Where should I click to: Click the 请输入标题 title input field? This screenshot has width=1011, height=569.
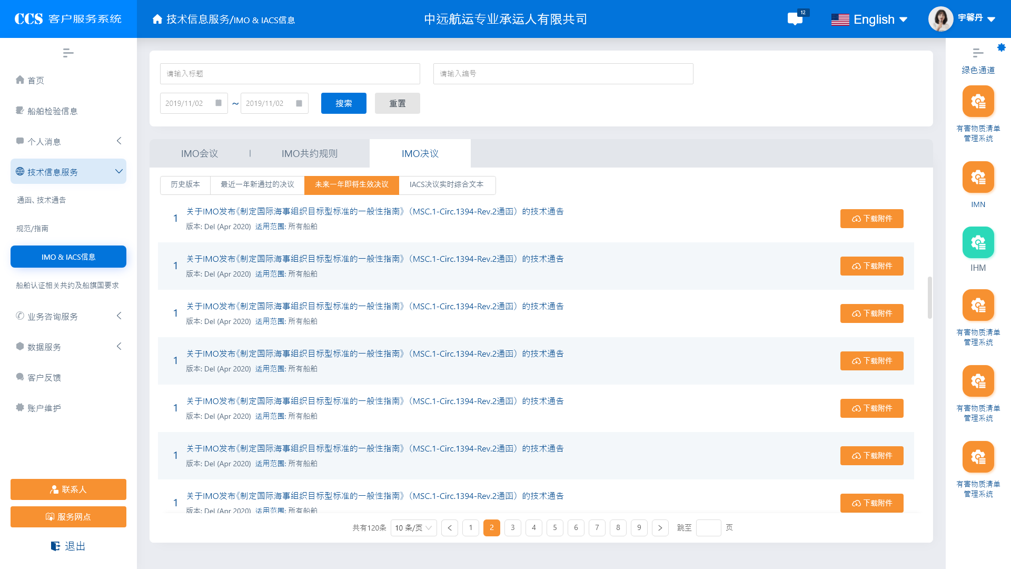click(290, 74)
